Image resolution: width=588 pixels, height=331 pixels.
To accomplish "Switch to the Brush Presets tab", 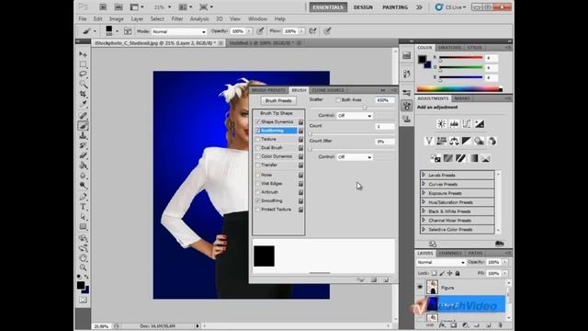I will 268,90.
